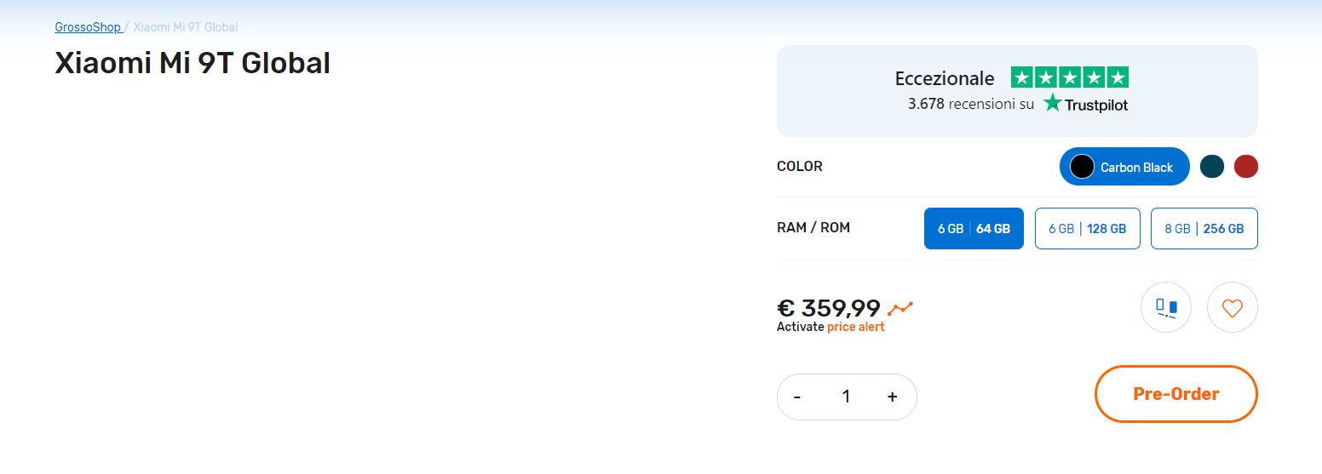
Task: Open the price history chart icon
Action: [900, 308]
